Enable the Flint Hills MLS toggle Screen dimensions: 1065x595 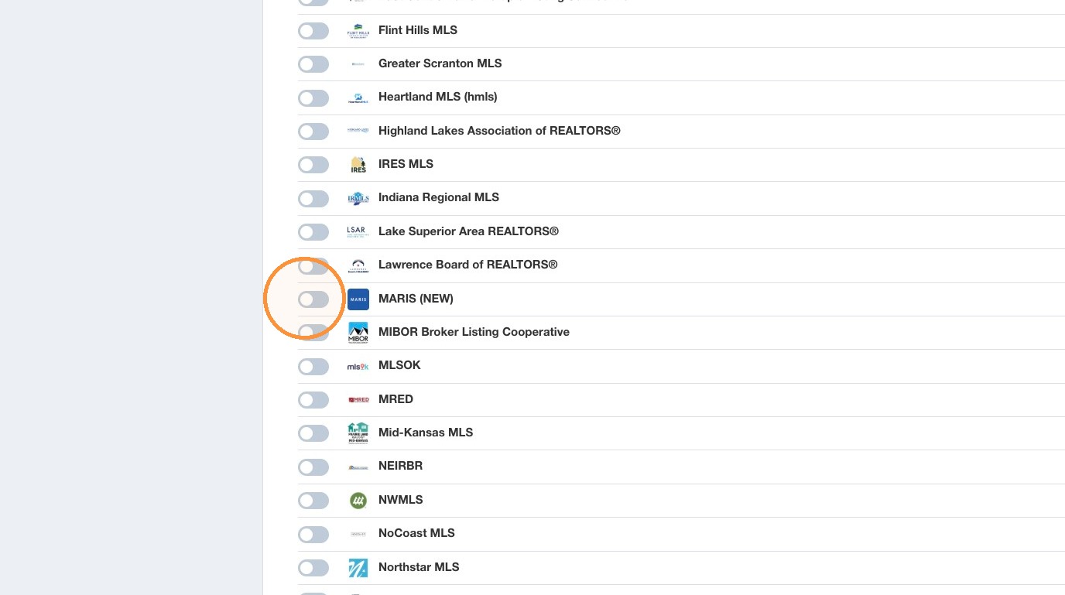point(313,31)
